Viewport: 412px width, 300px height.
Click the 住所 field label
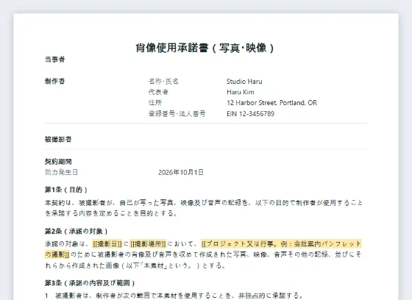(x=155, y=103)
